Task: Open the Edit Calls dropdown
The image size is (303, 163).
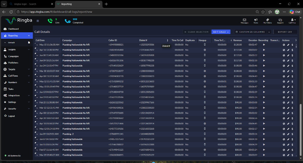Action: pos(221,32)
